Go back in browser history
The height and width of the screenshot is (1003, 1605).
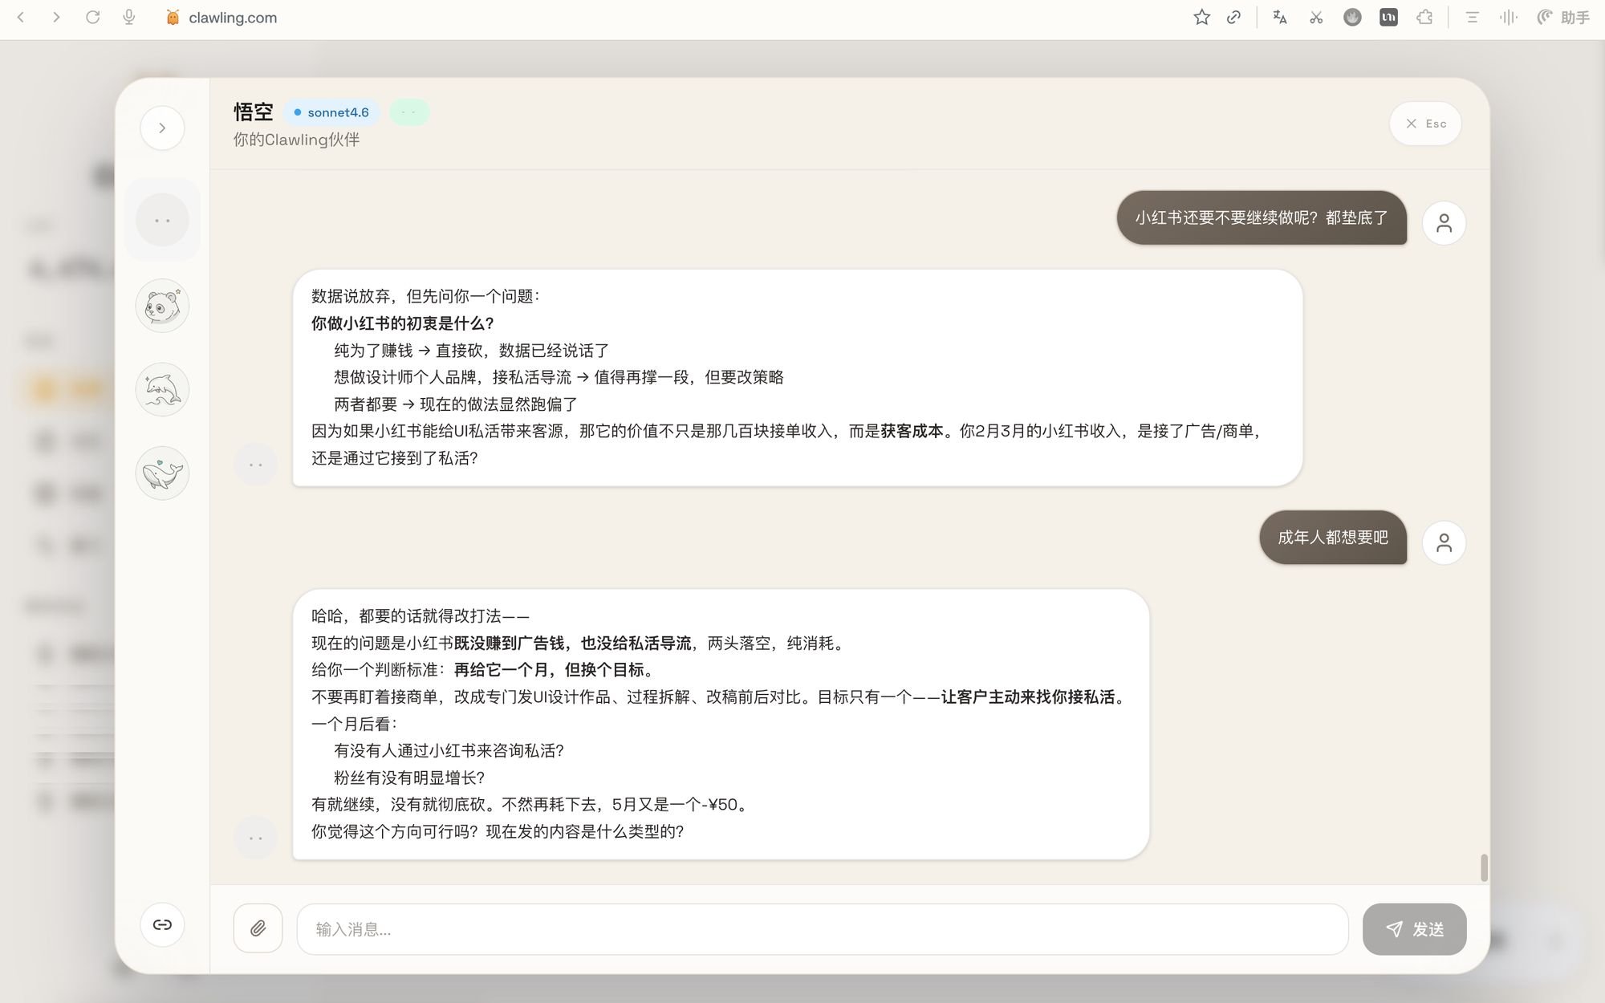(x=21, y=17)
